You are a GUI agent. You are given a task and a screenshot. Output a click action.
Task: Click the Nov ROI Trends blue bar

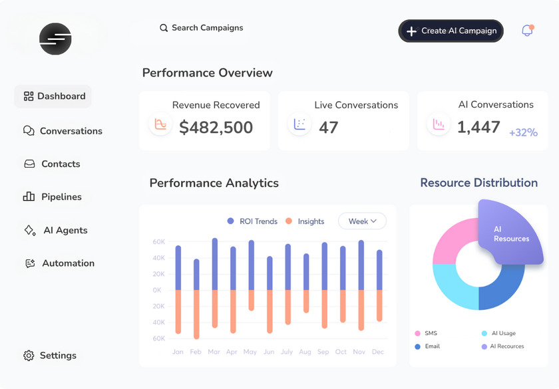point(361,265)
